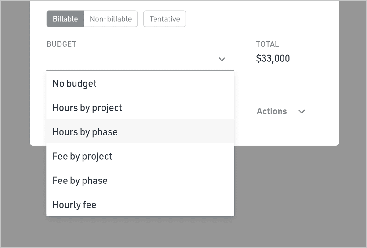Image resolution: width=367 pixels, height=248 pixels.
Task: Open the Actions menu label
Action: [x=272, y=111]
